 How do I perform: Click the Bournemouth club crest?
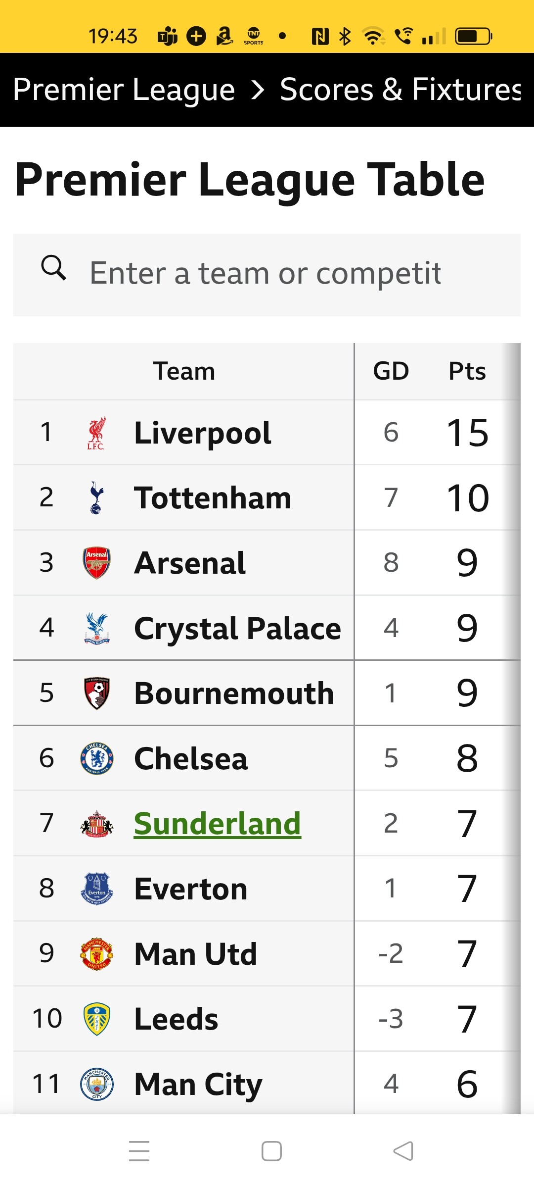[96, 693]
